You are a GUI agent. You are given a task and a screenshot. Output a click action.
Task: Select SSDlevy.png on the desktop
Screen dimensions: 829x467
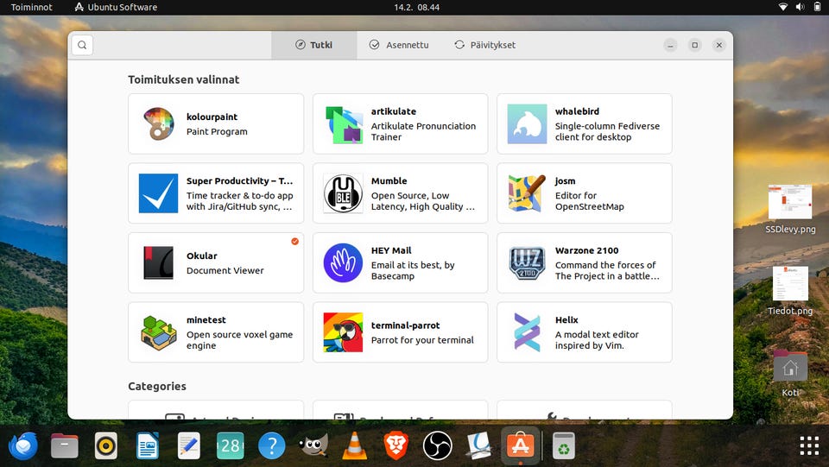(790, 209)
